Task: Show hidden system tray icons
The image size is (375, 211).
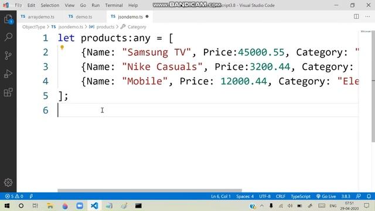Action: [262, 206]
